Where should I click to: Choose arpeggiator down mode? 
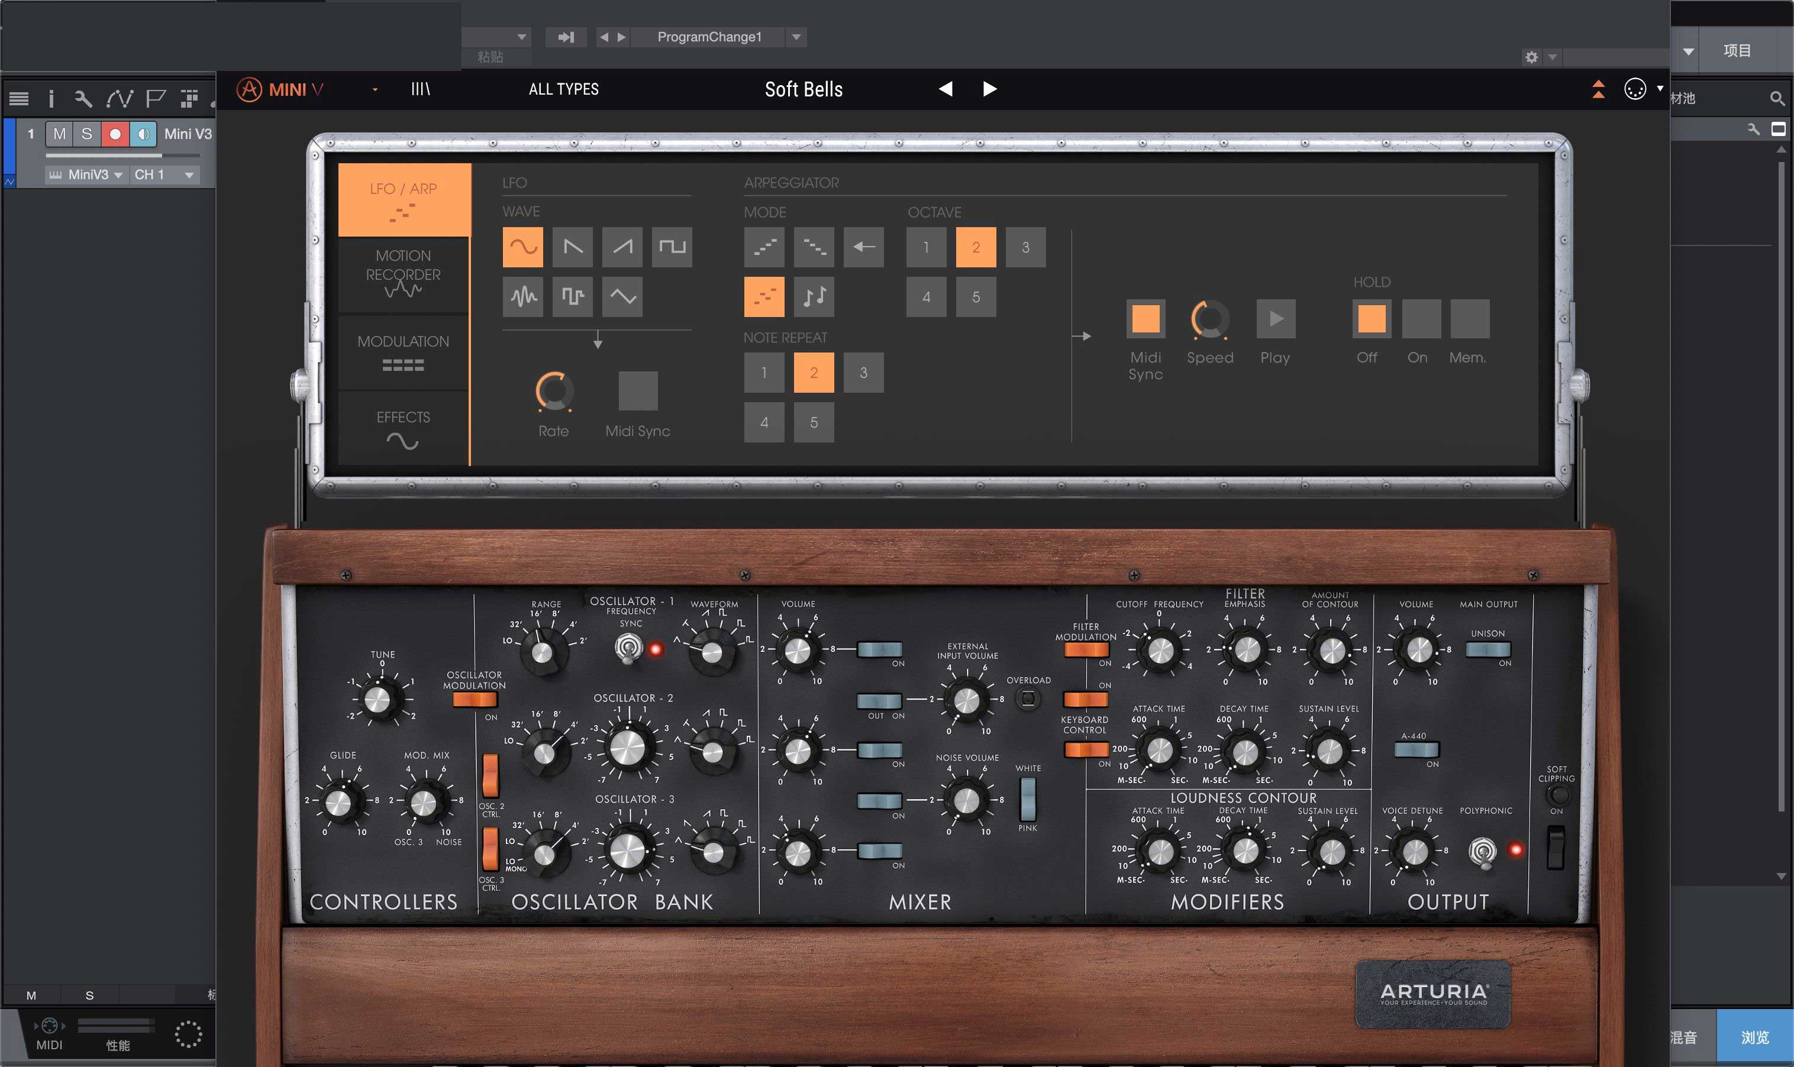click(x=814, y=247)
